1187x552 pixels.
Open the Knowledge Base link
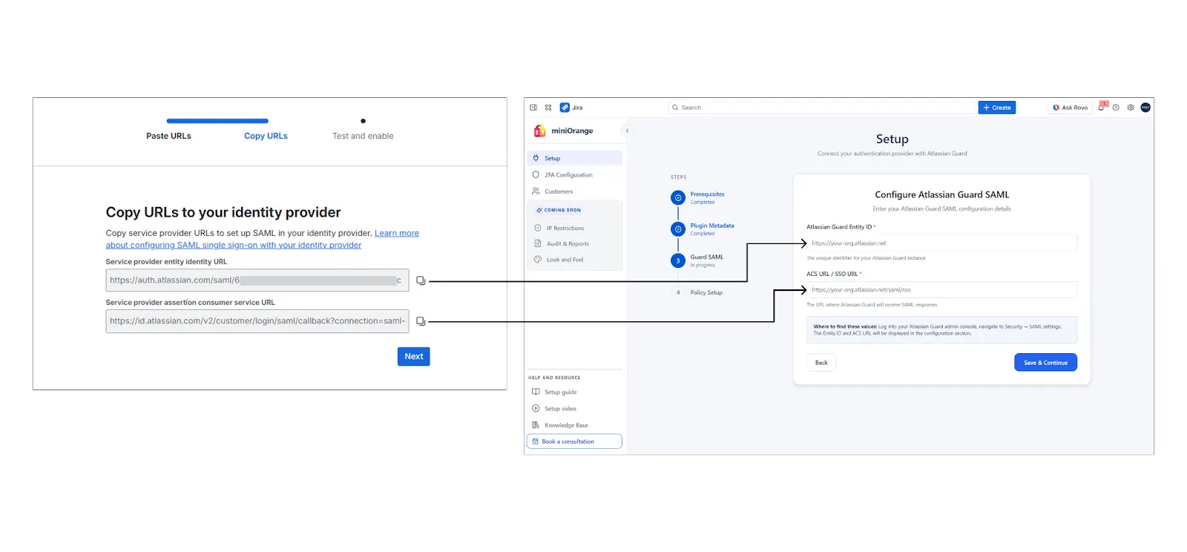(x=566, y=426)
